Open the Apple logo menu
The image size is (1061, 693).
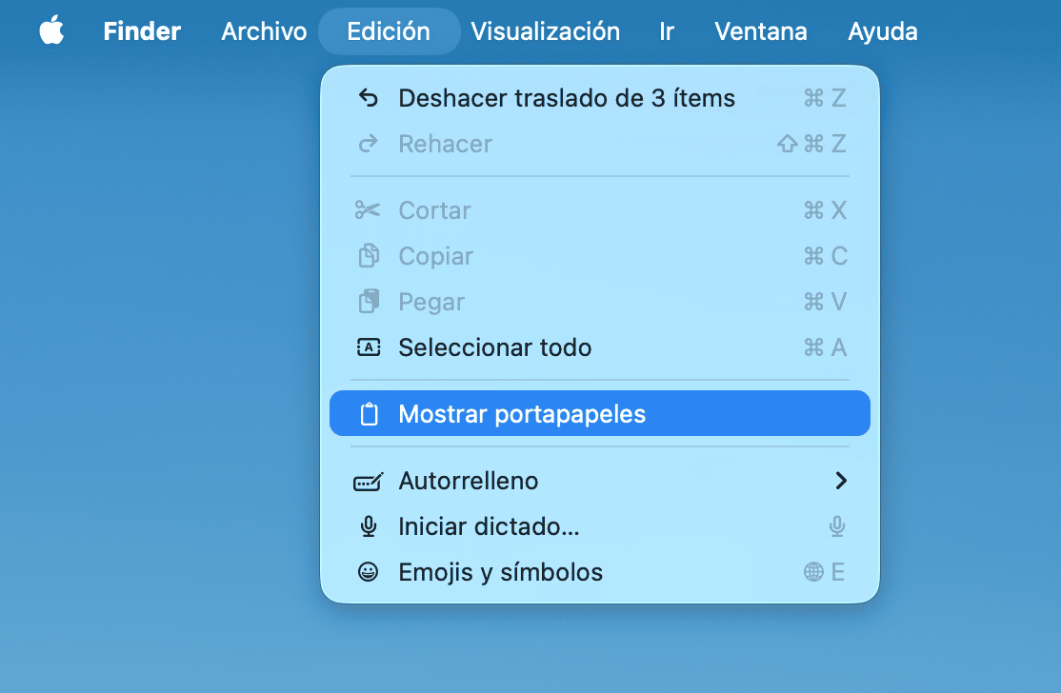pos(51,31)
